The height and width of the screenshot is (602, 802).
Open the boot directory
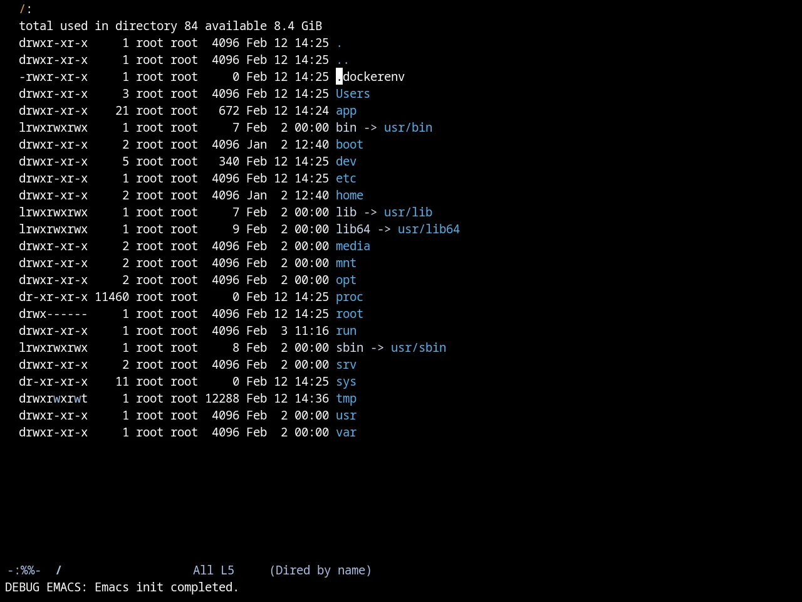(x=350, y=144)
